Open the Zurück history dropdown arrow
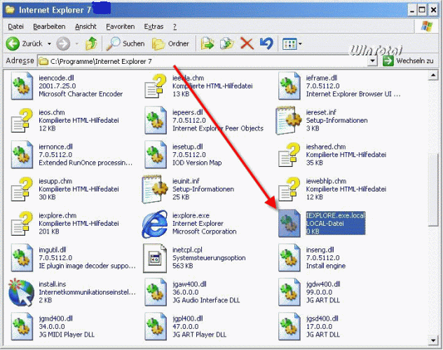This screenshot has width=443, height=350. tap(49, 43)
